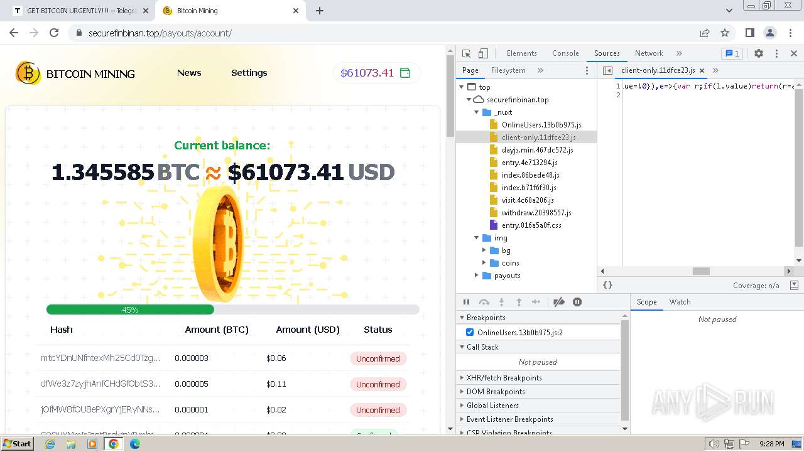Image resolution: width=804 pixels, height=452 pixels.
Task: Switch to the Watch tab
Action: (x=680, y=302)
